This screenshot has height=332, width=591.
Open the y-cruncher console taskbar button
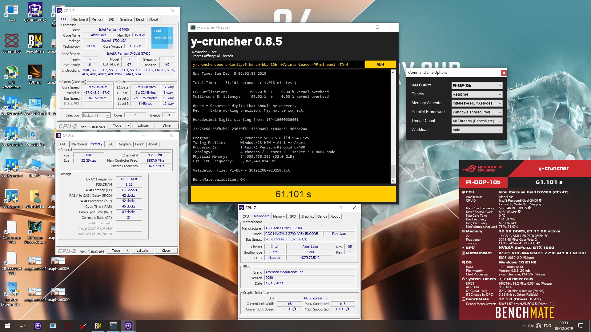coord(113,326)
